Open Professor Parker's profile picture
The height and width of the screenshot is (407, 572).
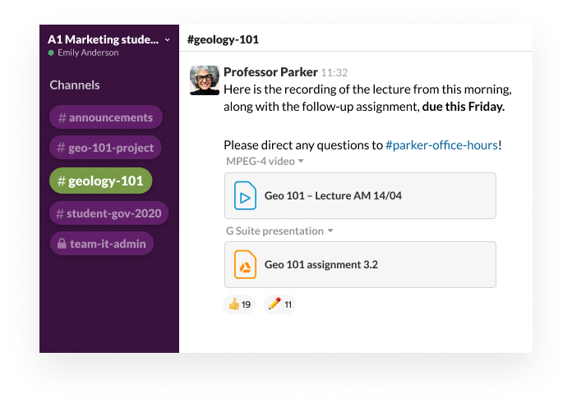[x=205, y=80]
